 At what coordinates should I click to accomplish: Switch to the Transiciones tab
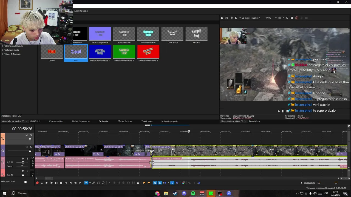pos(147,121)
